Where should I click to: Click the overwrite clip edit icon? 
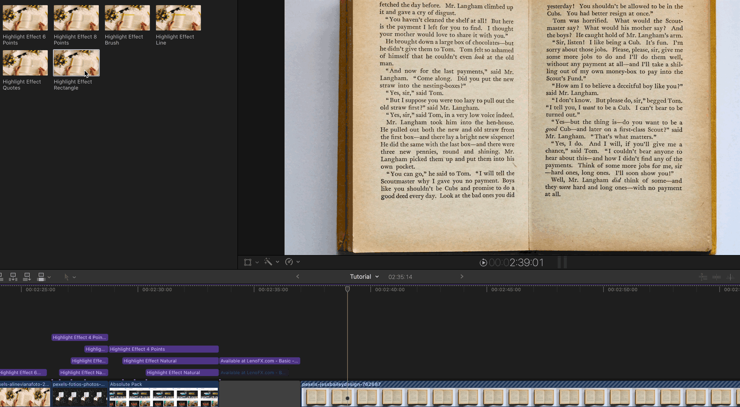41,277
